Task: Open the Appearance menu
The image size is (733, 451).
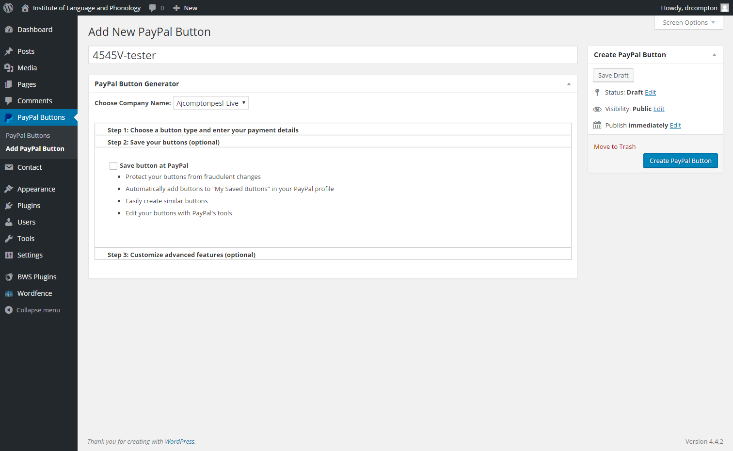Action: pyautogui.click(x=39, y=189)
